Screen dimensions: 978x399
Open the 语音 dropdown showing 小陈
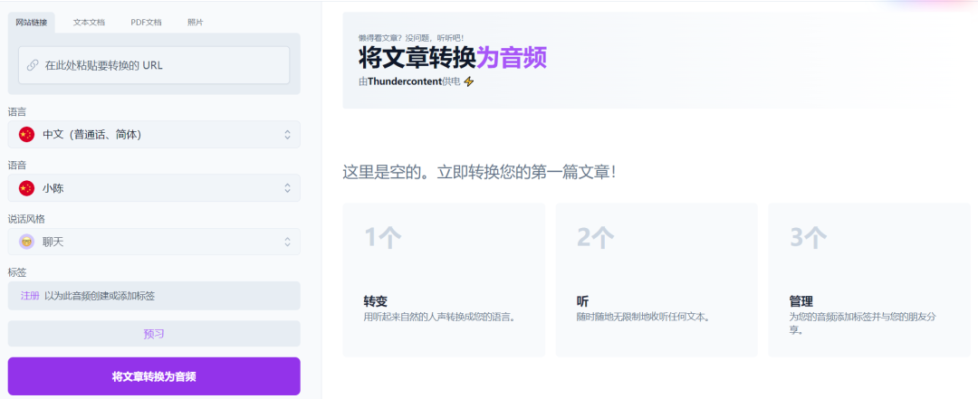pyautogui.click(x=154, y=187)
